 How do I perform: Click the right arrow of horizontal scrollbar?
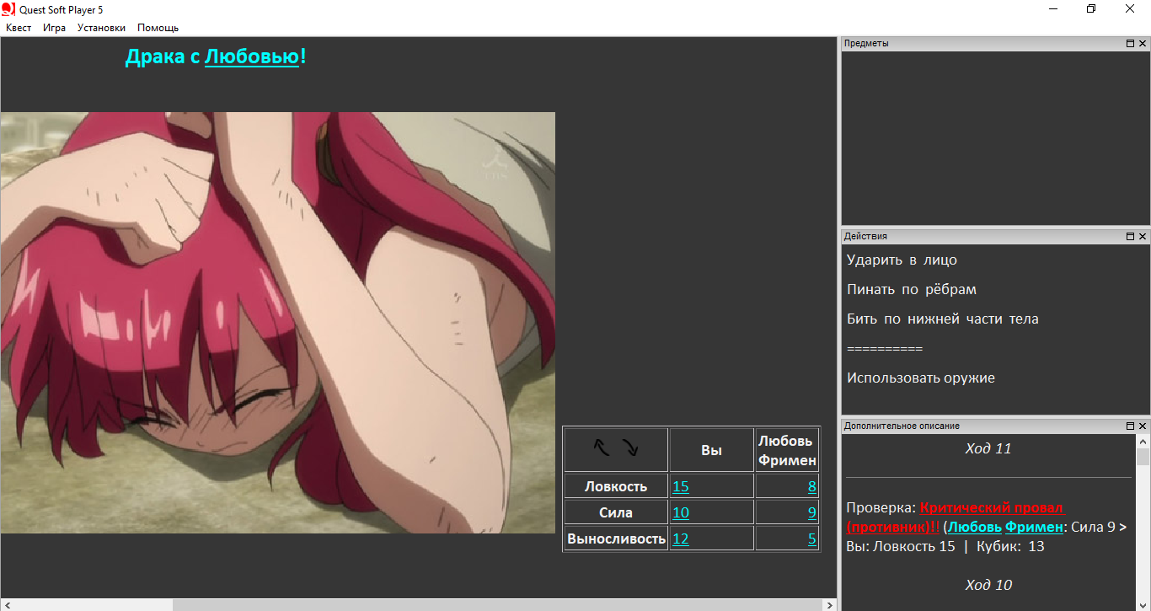(x=830, y=605)
